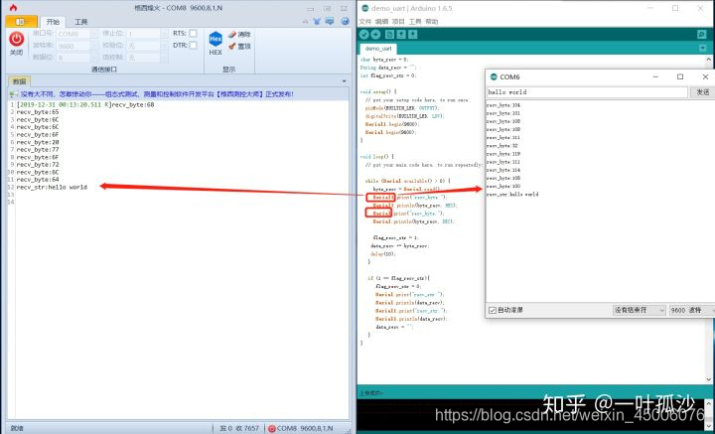
Task: Click Arduino Open sketch button
Action: point(401,34)
